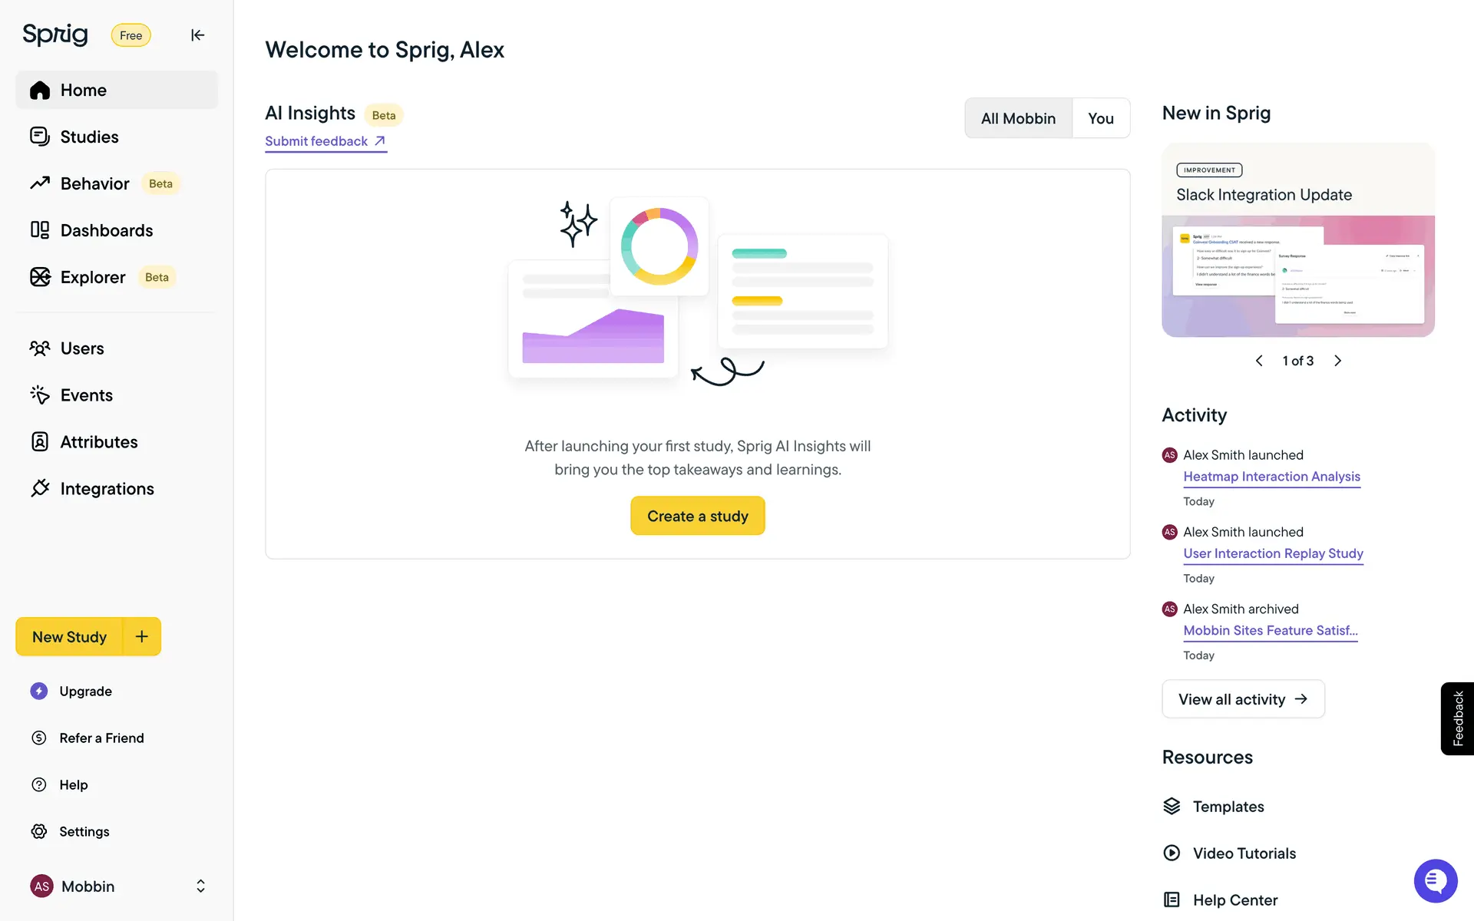Click the Events cursor icon
Image resolution: width=1474 pixels, height=921 pixels.
coord(40,395)
